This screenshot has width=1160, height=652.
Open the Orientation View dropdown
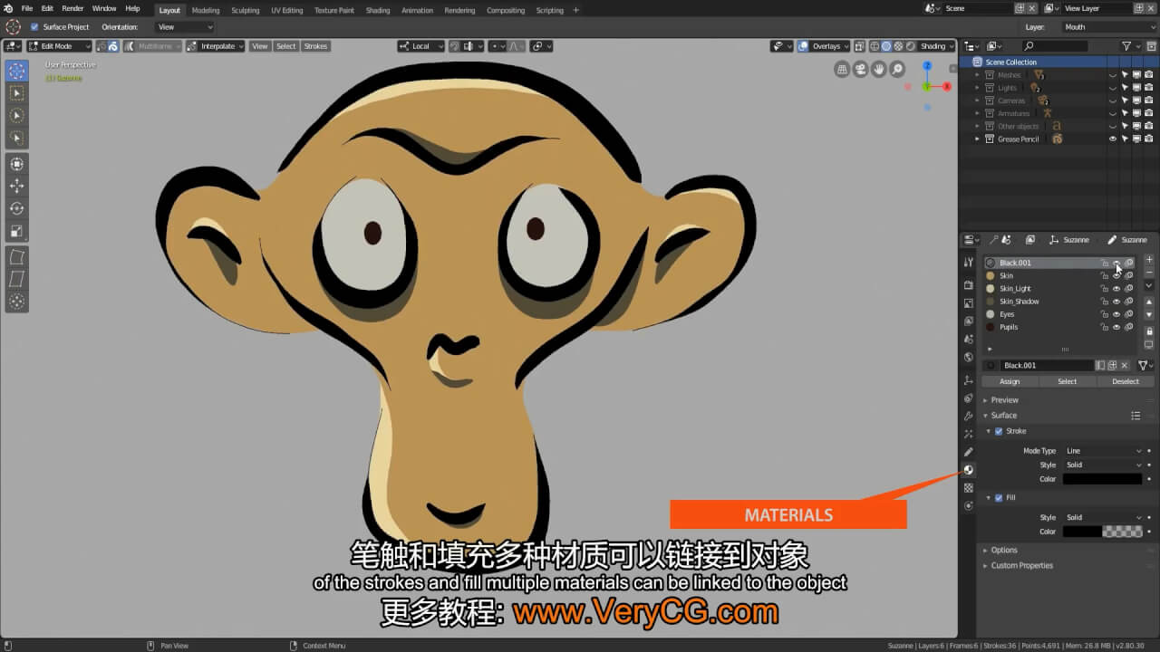185,27
